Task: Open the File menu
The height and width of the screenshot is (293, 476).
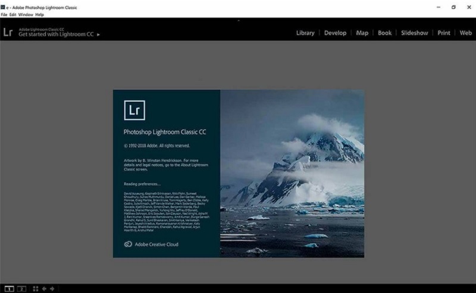Action: coord(4,14)
